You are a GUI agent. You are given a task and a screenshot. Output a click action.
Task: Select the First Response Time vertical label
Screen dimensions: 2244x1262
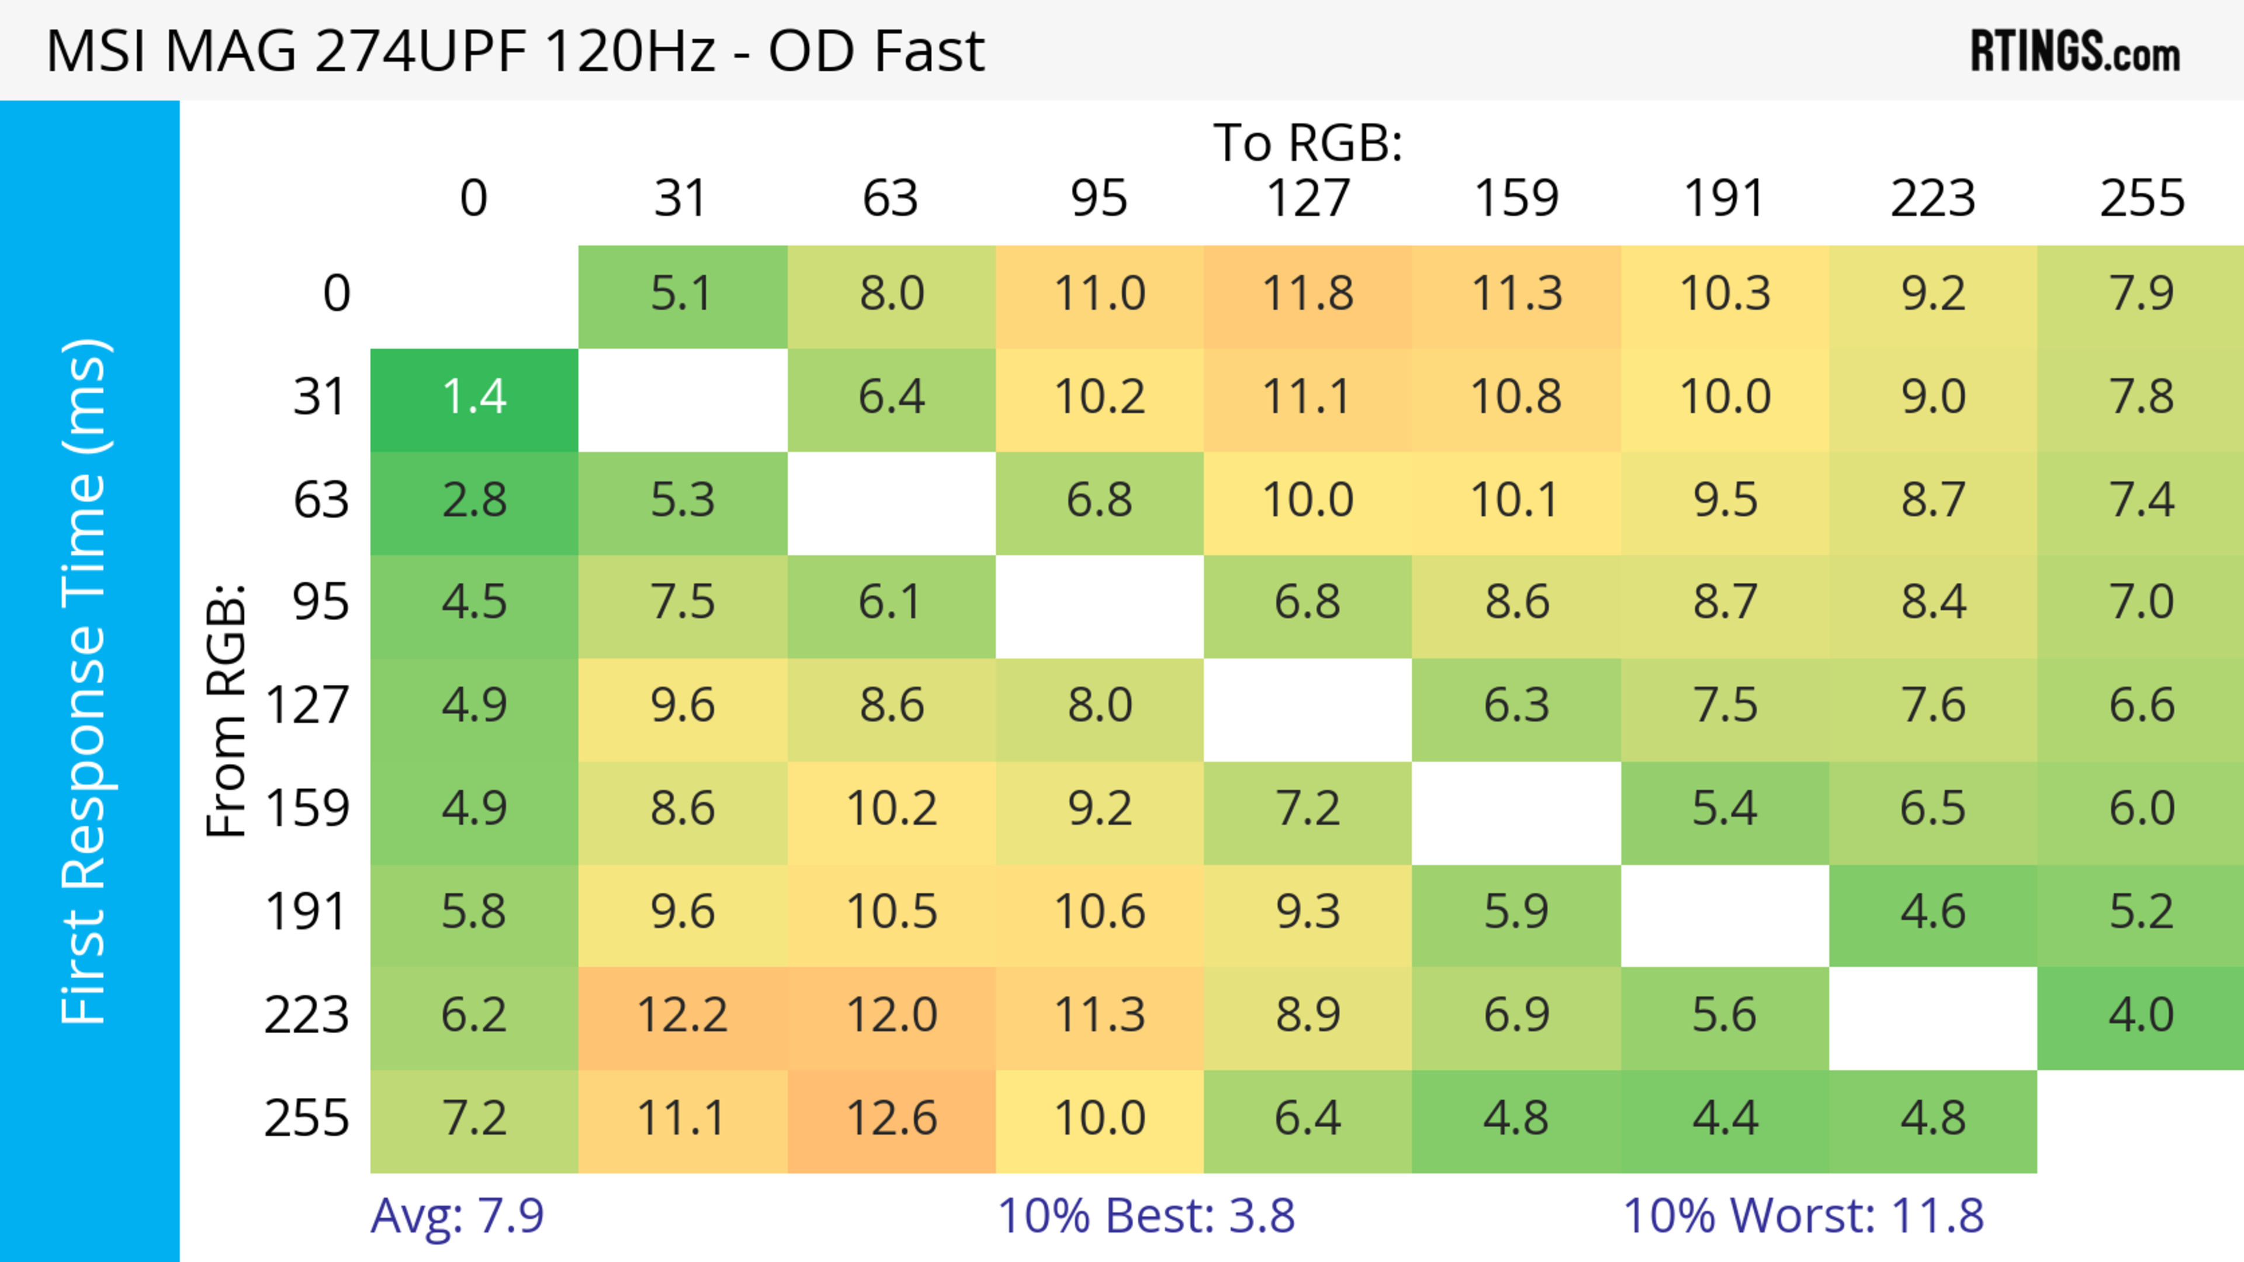pos(85,680)
